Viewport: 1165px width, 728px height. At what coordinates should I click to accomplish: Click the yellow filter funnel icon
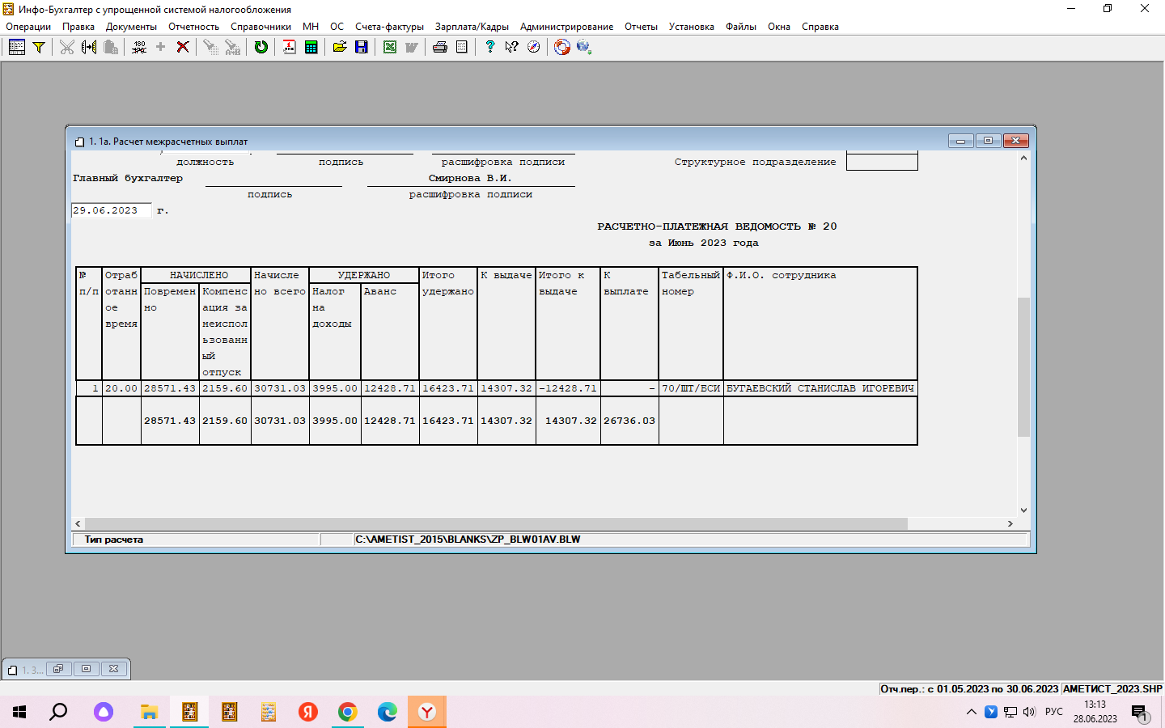click(x=38, y=47)
